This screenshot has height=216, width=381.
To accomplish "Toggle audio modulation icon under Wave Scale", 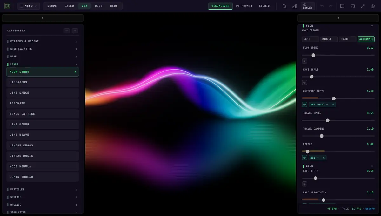I will pos(304,83).
